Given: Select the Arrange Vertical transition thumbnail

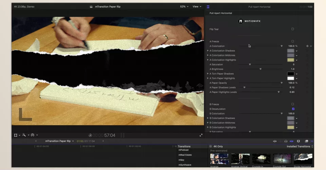Looking at the screenshot, I should (x=240, y=159).
